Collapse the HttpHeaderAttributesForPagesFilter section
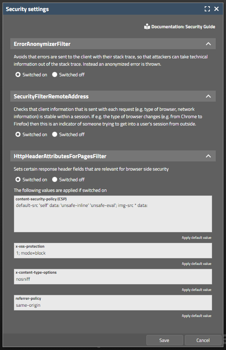Screen dimensions: 226x350 click(208, 156)
